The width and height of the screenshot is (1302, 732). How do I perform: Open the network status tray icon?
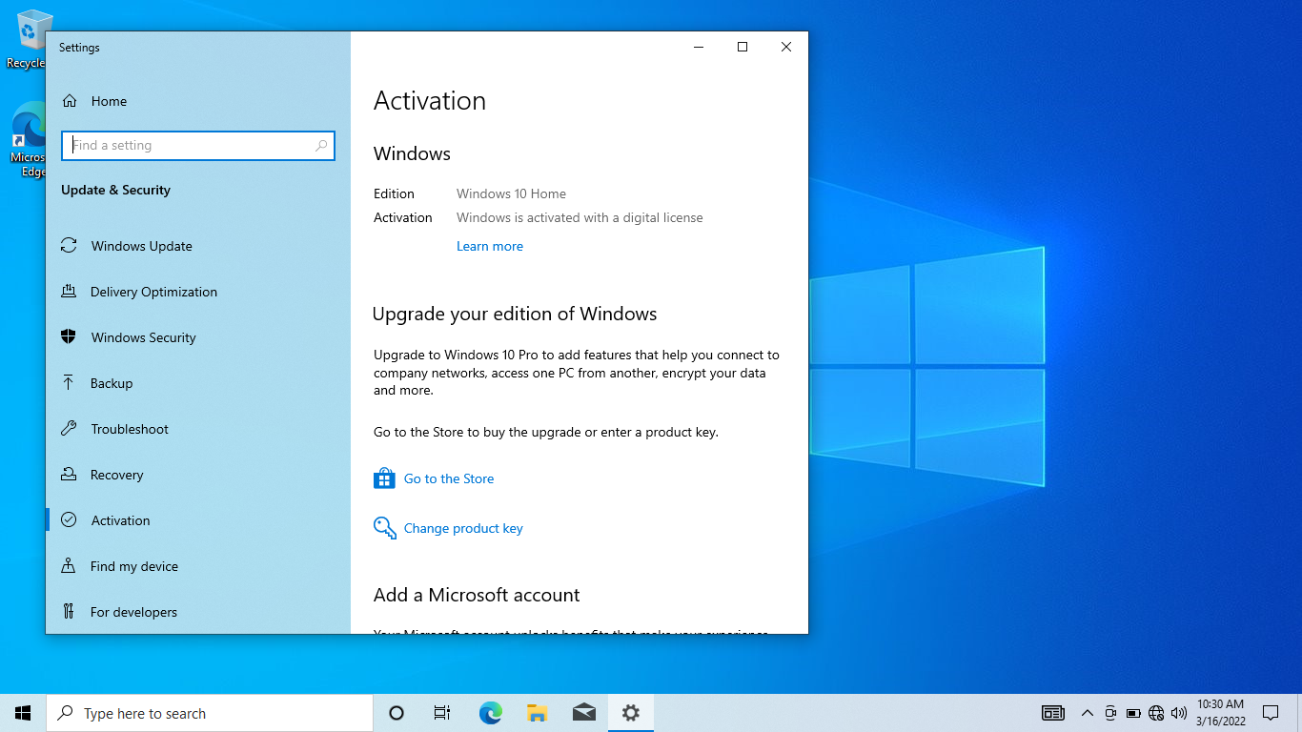[1156, 713]
